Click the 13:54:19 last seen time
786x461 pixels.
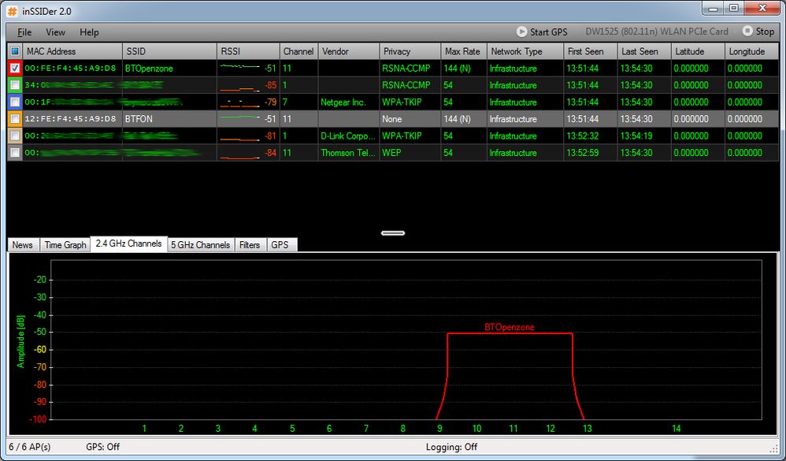tap(636, 136)
